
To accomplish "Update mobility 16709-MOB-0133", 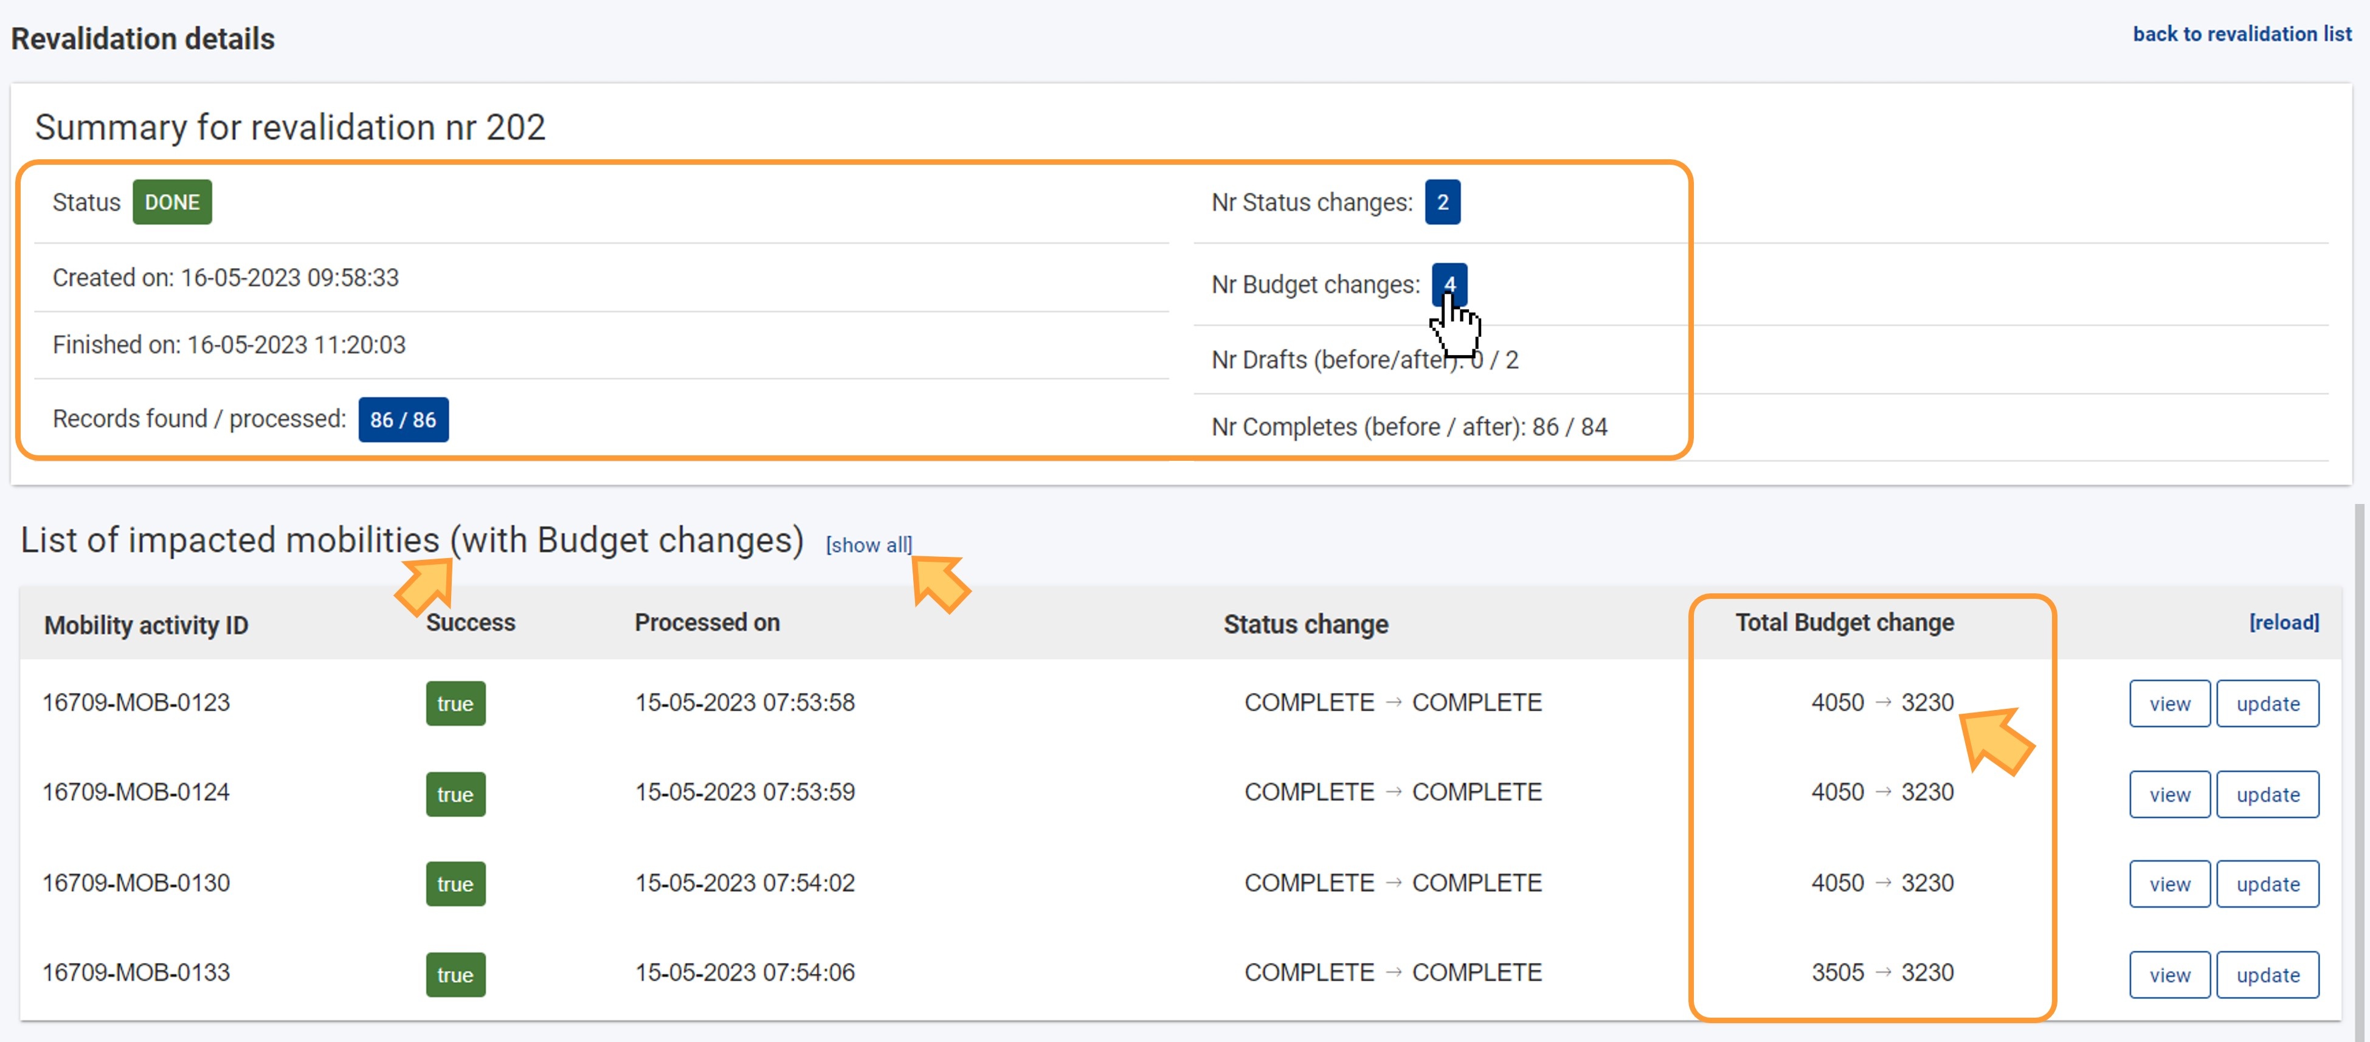I will coord(2267,974).
